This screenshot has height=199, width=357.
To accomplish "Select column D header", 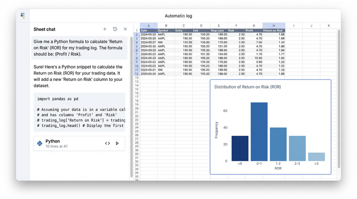I will (201, 25).
